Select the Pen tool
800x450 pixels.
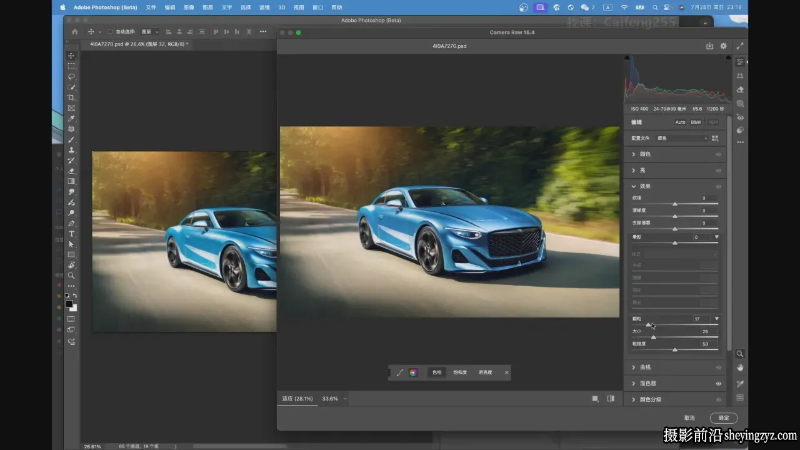click(71, 223)
